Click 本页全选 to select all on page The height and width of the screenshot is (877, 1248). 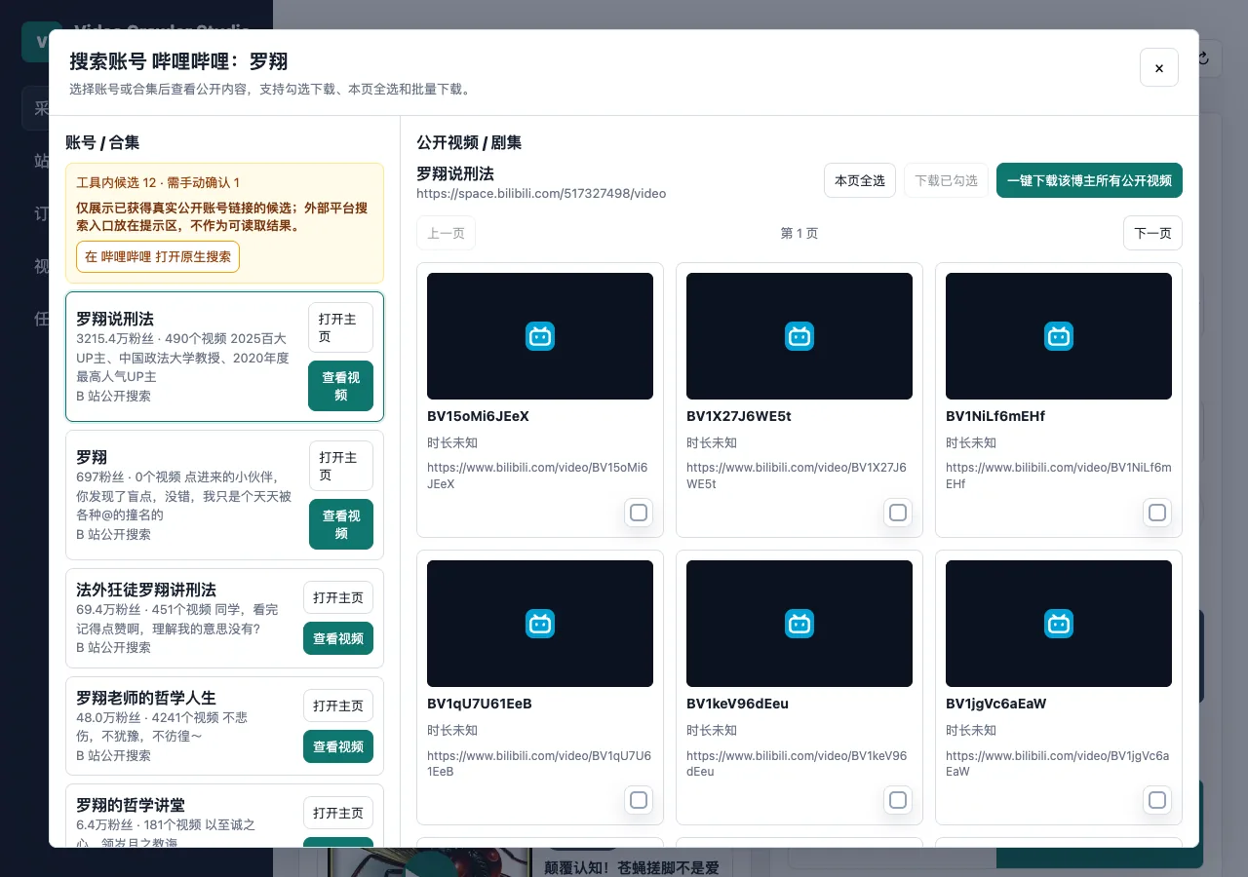[x=860, y=180]
